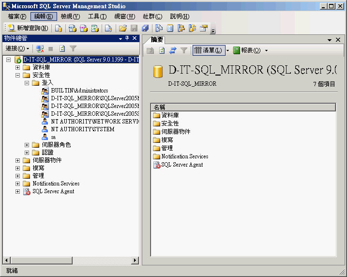Screen dimensions: 347x277
Task: Expand the 複寫 tree folder
Action: (x=18, y=168)
